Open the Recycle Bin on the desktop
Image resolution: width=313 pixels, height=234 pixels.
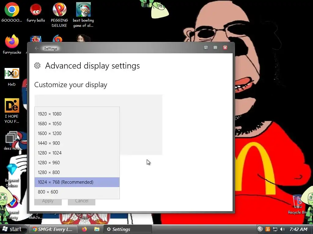[x=297, y=204]
